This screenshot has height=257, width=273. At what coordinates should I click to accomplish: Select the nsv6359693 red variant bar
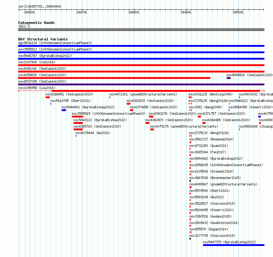point(114,78)
